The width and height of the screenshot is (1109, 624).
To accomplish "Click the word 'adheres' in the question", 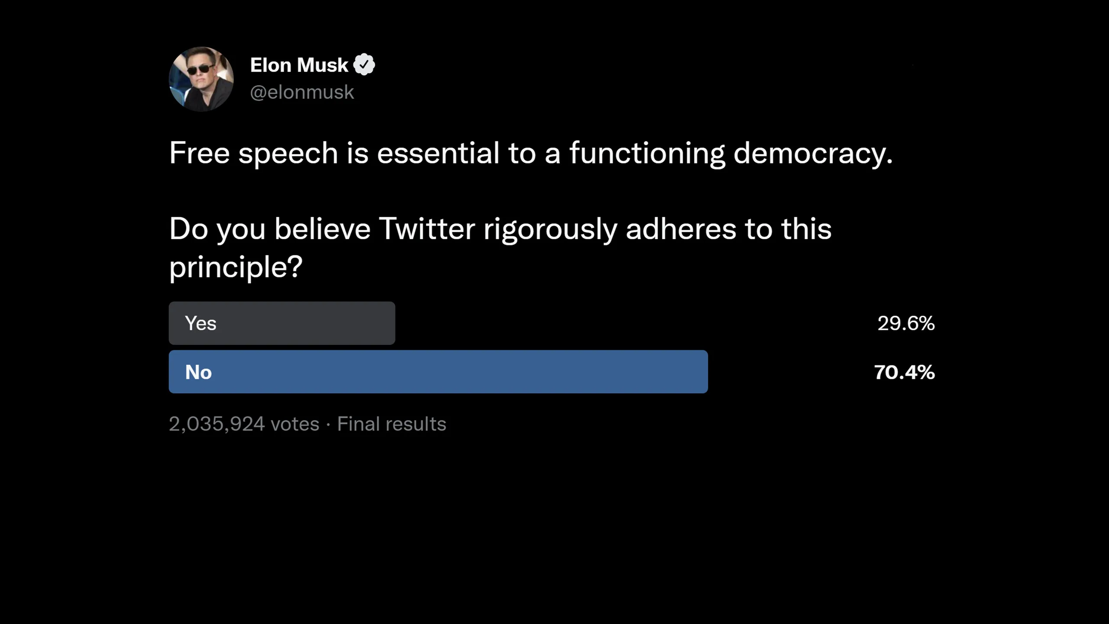I will [x=681, y=229].
